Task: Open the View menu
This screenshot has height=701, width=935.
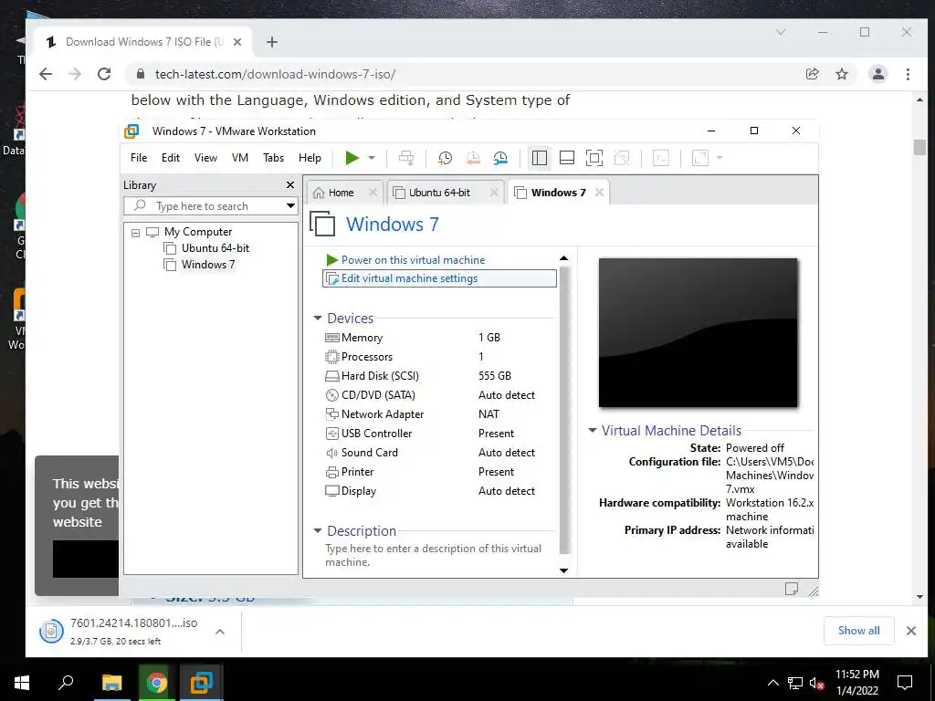Action: click(x=205, y=158)
